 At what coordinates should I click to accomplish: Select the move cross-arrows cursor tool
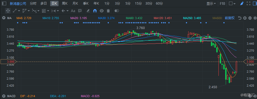[x=8, y=11]
